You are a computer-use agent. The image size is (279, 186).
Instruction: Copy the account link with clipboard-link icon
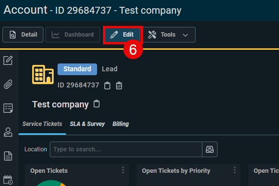point(119,85)
